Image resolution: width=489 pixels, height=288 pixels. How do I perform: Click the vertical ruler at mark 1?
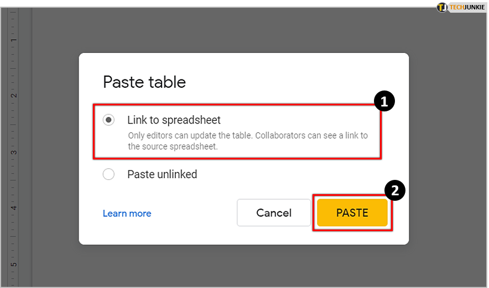coord(13,40)
